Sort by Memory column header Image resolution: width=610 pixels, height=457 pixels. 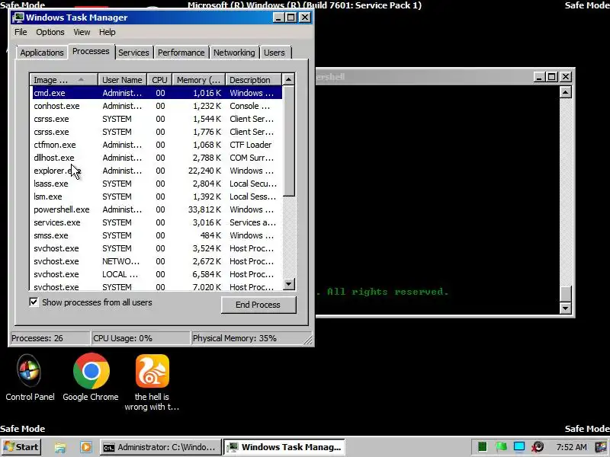(x=199, y=80)
